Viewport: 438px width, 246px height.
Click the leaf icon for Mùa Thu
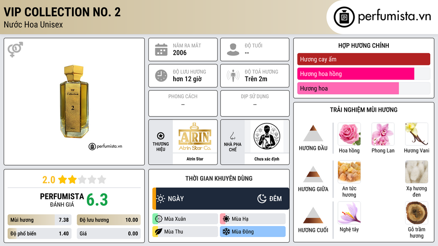click(159, 231)
